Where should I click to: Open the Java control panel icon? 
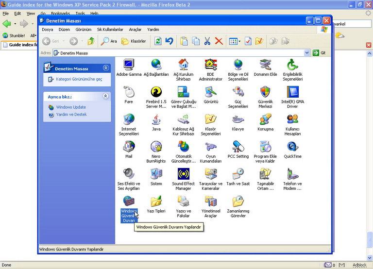156,119
